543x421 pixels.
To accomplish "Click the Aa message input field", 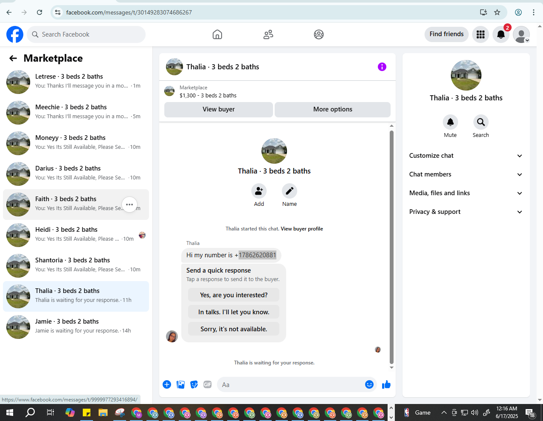I will 291,384.
